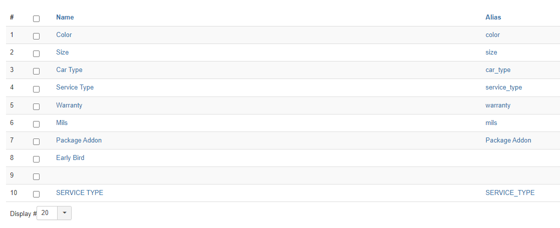560x228 pixels.
Task: Open the Display # dropdown arrow
Action: [65, 212]
